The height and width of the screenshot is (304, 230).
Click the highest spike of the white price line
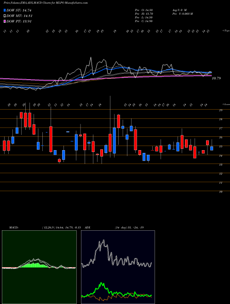pyautogui.click(x=91, y=58)
